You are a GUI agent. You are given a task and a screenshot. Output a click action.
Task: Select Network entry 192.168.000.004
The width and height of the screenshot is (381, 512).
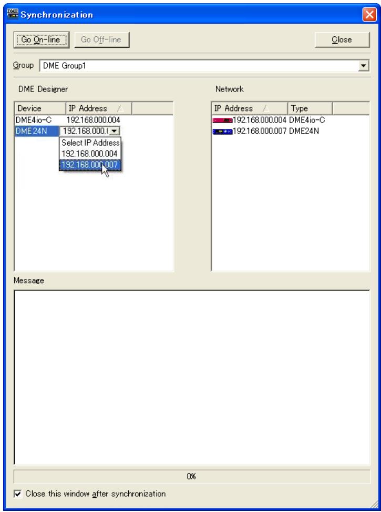pyautogui.click(x=259, y=120)
